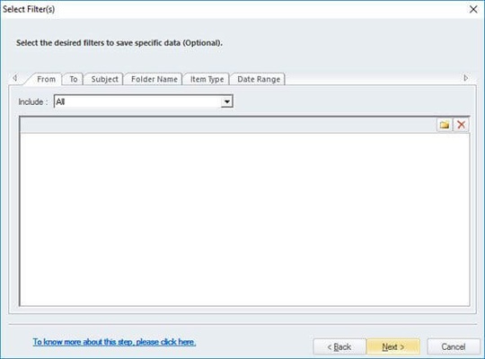485x359 pixels.
Task: Select the Folder Name tab
Action: (154, 79)
